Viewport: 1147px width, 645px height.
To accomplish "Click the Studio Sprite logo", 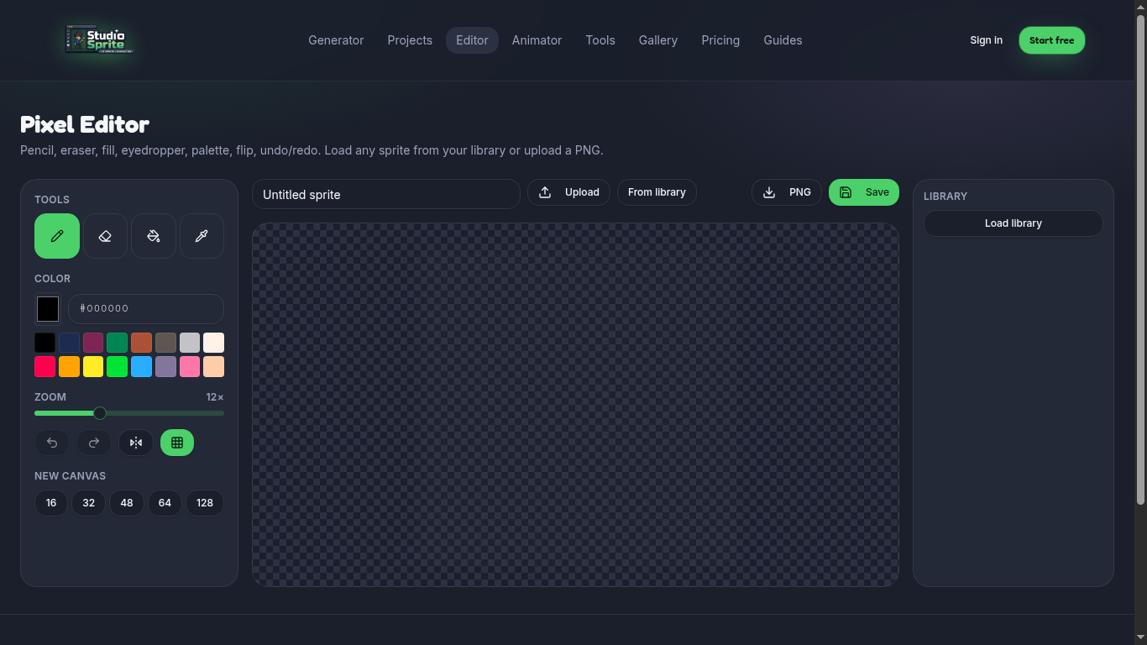I will point(99,39).
